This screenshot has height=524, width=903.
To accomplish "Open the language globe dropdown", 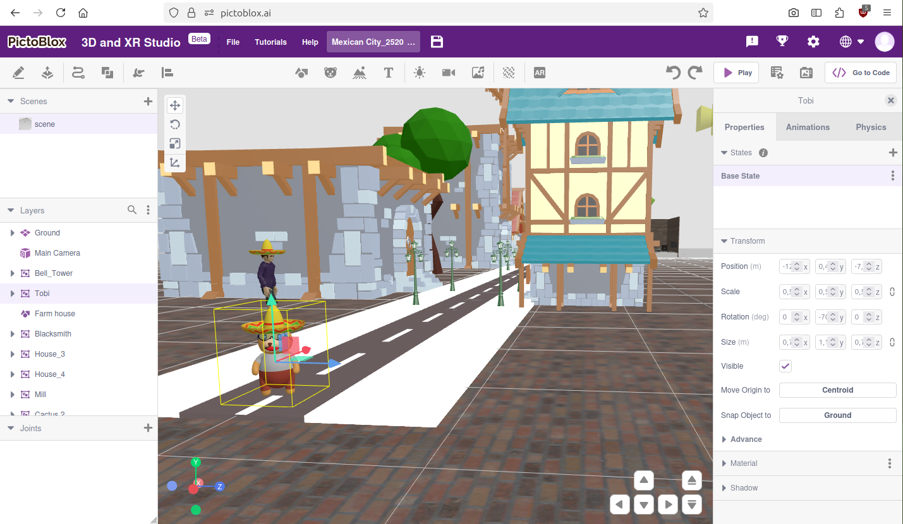I will click(x=852, y=42).
